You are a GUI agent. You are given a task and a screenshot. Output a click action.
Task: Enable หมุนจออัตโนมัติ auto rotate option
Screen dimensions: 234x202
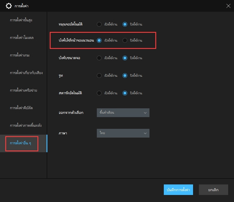tap(99, 24)
